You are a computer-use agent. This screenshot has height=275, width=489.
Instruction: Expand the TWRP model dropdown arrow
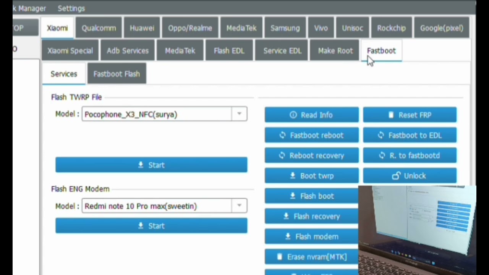[239, 114]
